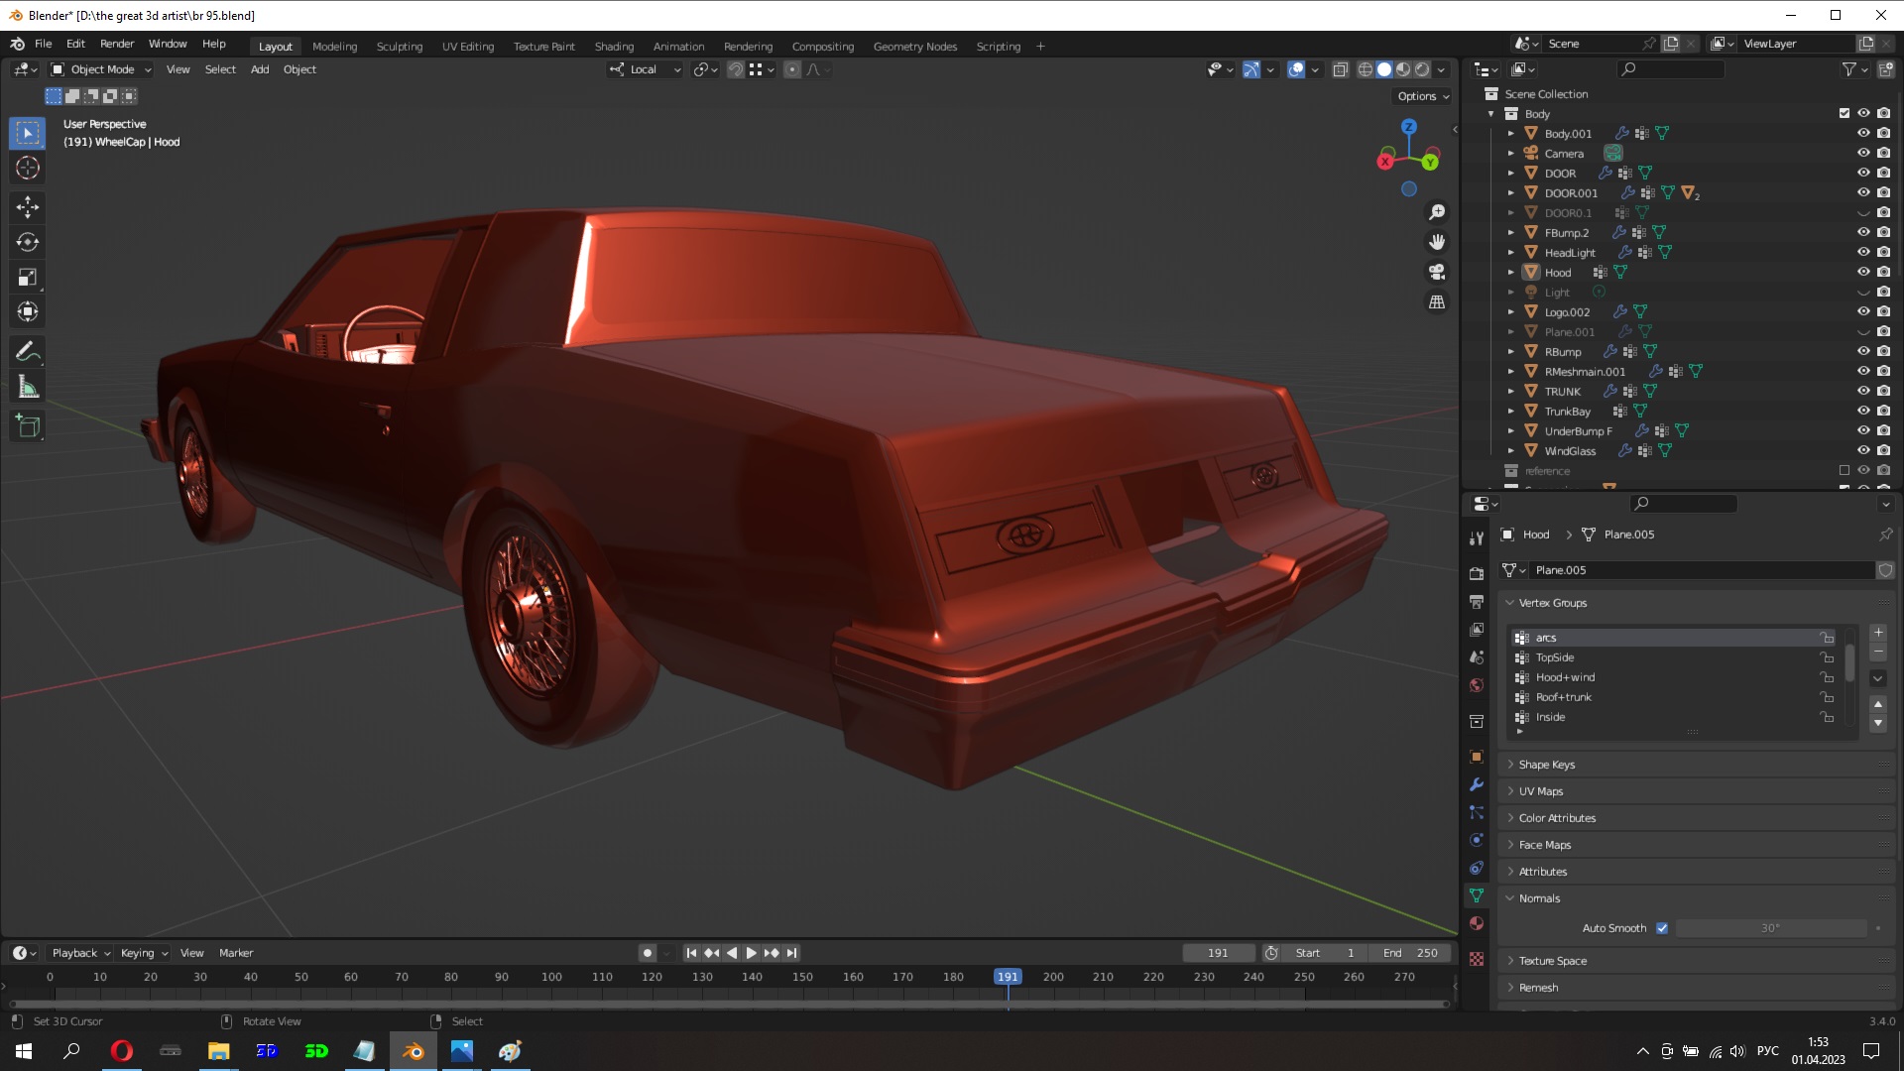Open the Modifiers wrench properties tab

click(1477, 784)
